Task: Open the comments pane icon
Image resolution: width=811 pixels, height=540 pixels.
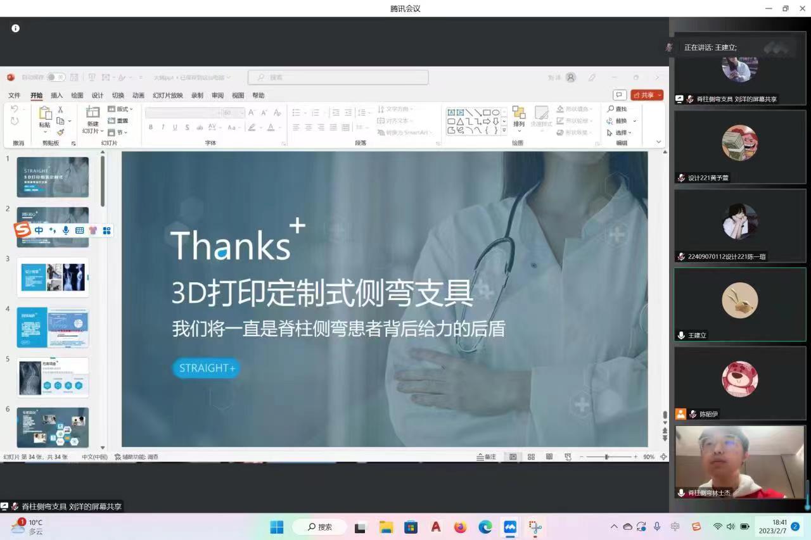Action: point(619,95)
